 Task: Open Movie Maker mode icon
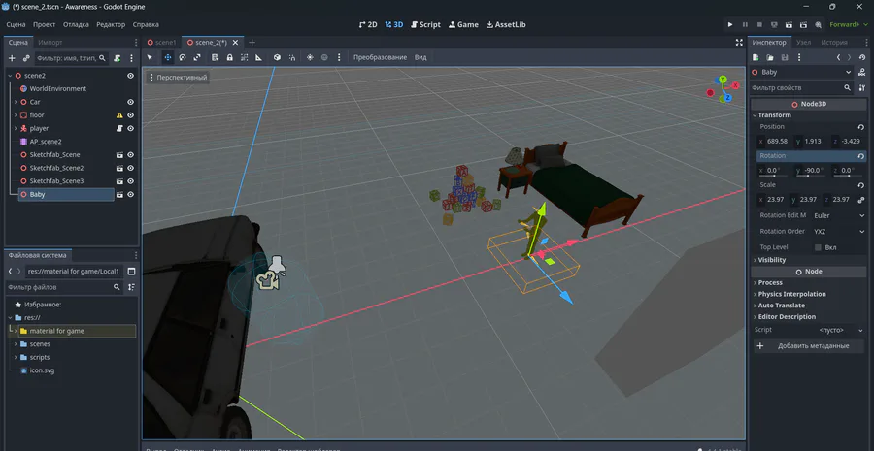click(x=818, y=24)
